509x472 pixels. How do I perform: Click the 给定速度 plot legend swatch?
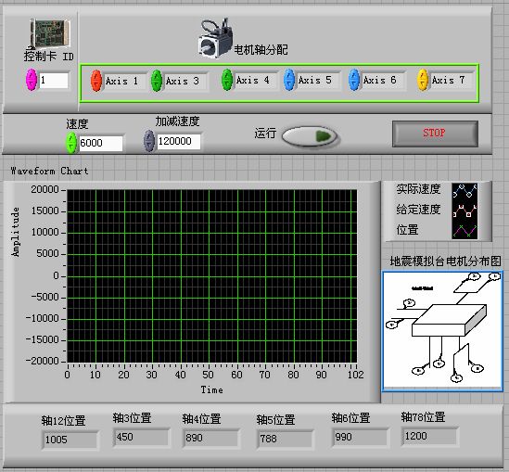coord(464,210)
